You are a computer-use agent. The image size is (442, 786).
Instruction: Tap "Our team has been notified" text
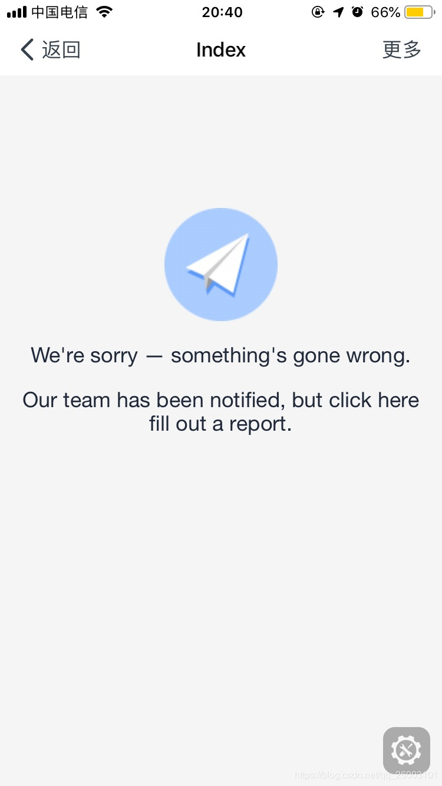[x=154, y=400]
